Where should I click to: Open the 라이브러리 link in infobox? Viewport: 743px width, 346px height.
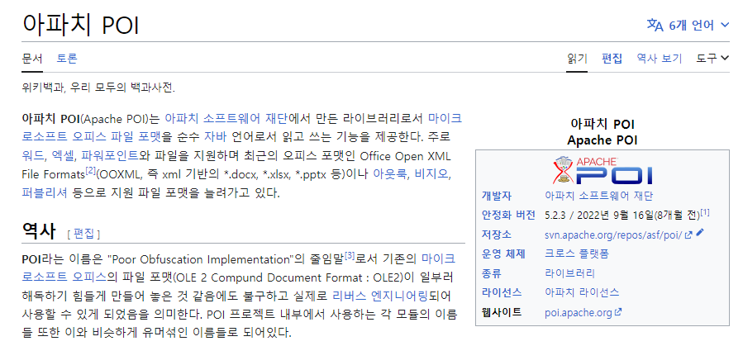pos(570,273)
